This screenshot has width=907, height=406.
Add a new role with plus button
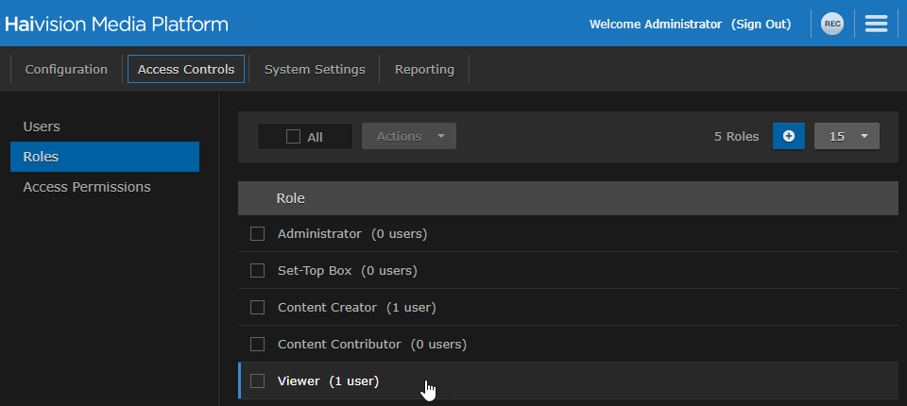[789, 136]
